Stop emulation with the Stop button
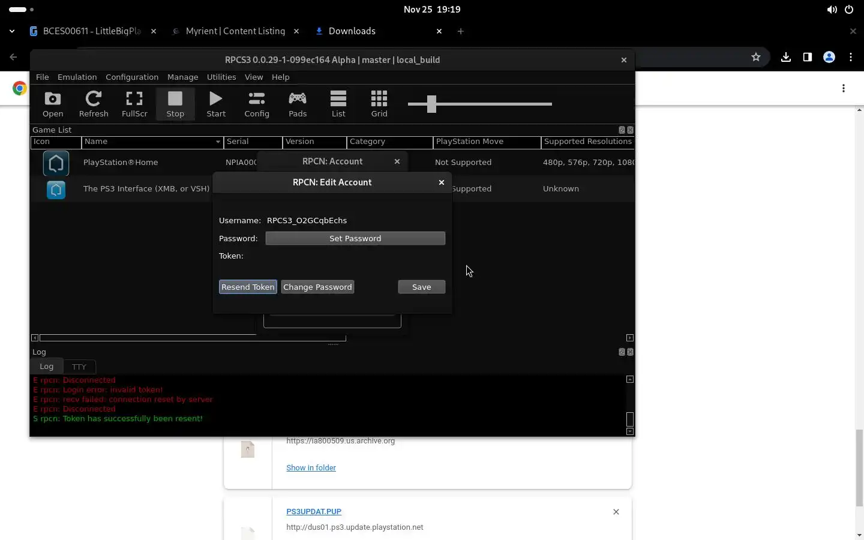 pyautogui.click(x=175, y=104)
